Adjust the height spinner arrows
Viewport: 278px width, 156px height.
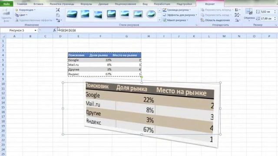click(x=275, y=12)
